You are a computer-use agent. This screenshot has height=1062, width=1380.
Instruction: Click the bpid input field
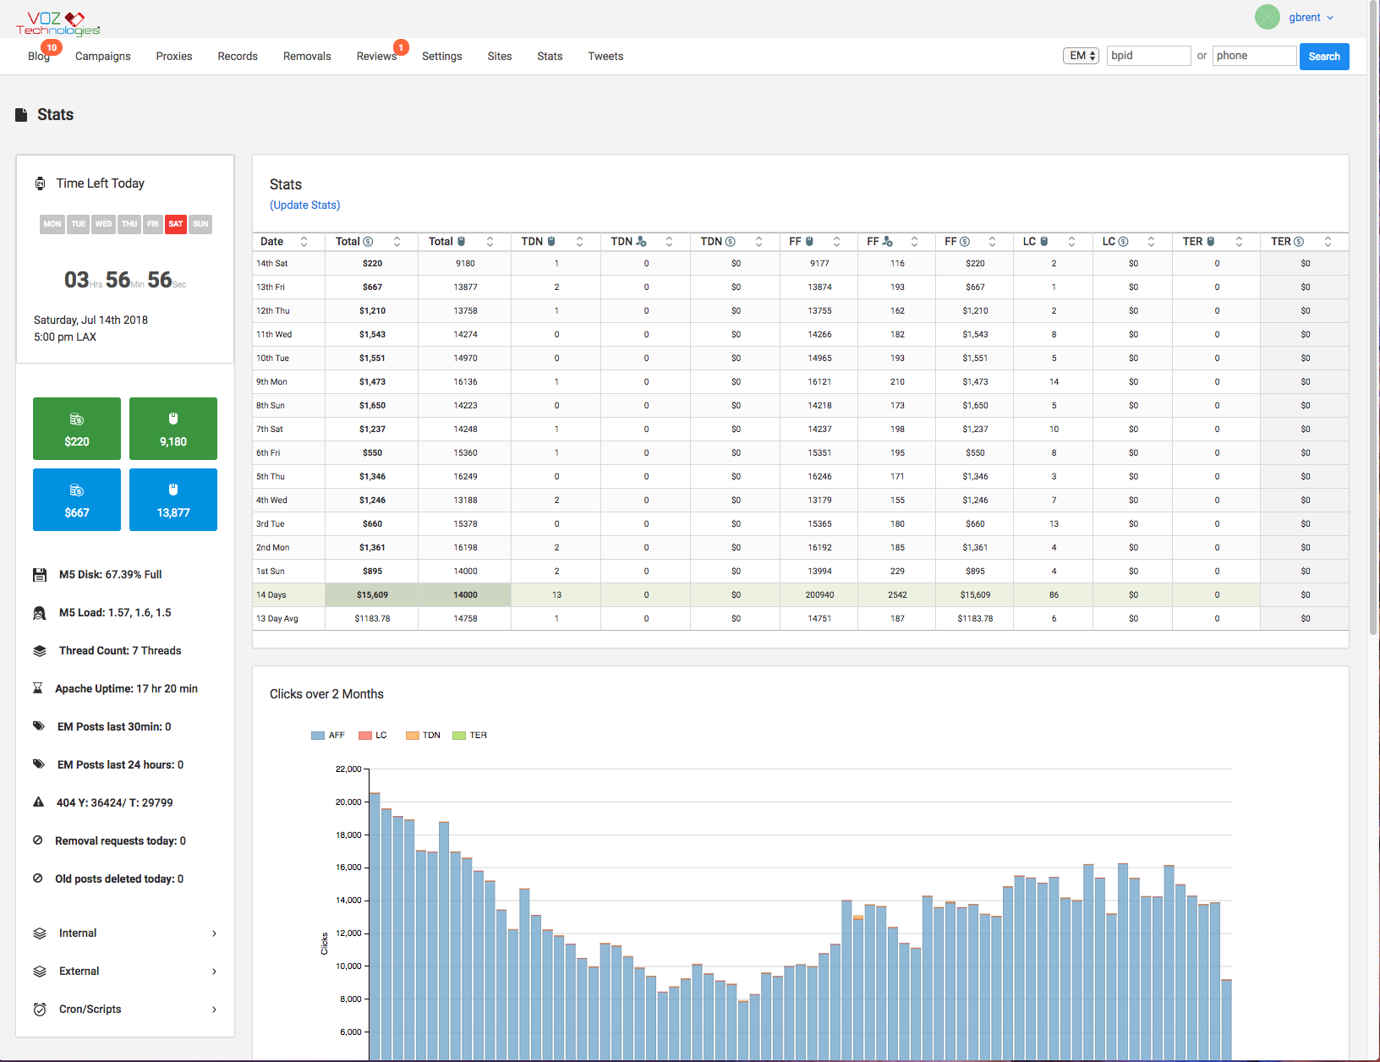click(1148, 56)
